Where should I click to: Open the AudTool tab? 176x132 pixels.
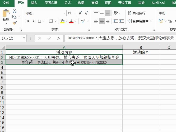[x=158, y=3]
